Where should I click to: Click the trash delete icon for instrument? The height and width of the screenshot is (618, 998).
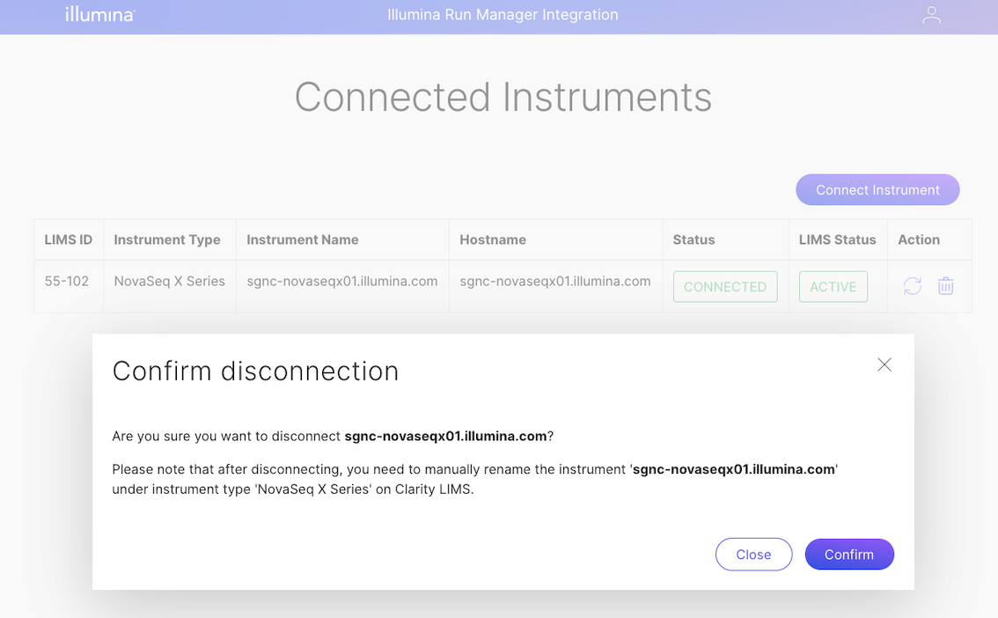point(946,286)
